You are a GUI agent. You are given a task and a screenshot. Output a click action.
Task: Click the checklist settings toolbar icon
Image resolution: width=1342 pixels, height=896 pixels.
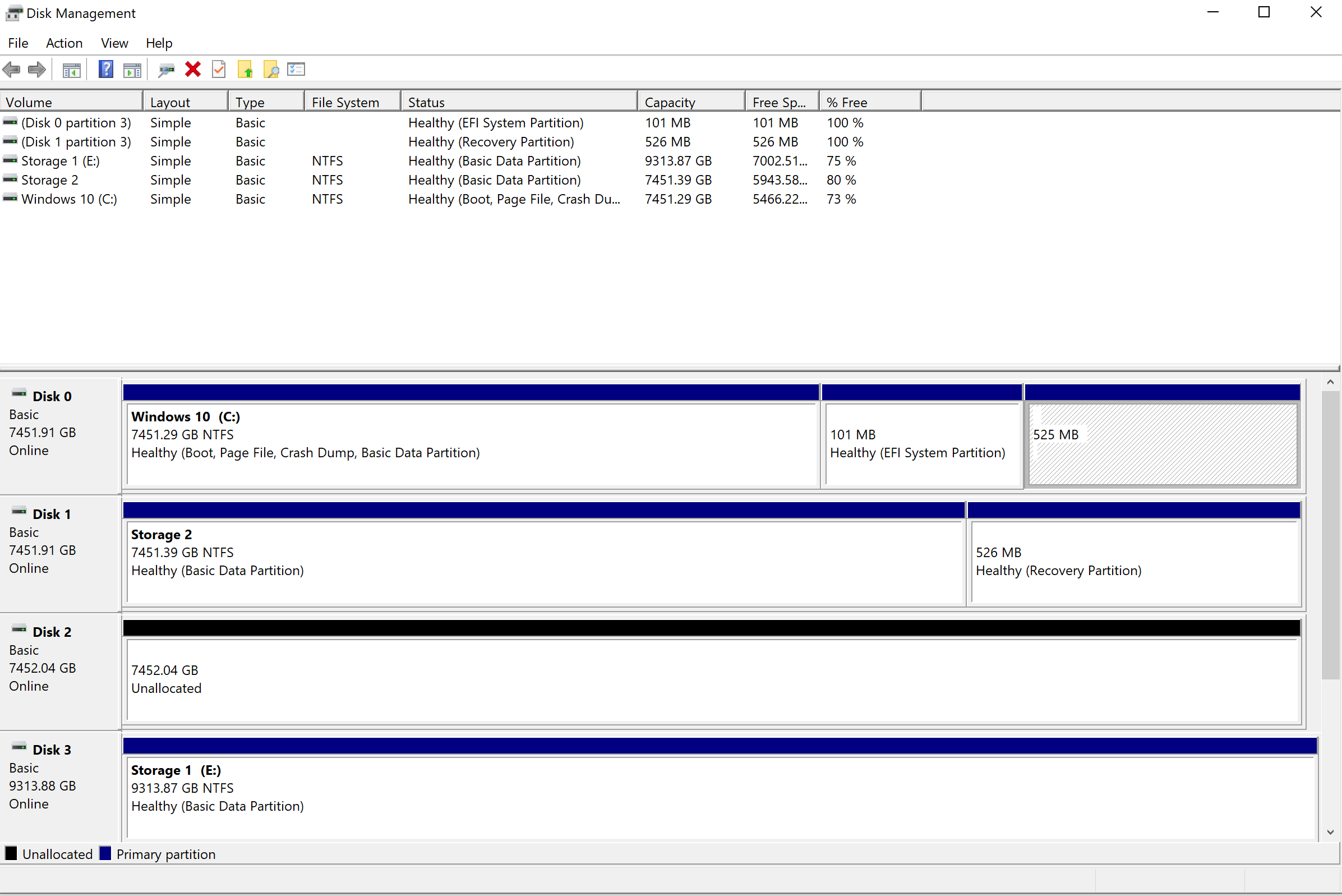click(x=296, y=70)
